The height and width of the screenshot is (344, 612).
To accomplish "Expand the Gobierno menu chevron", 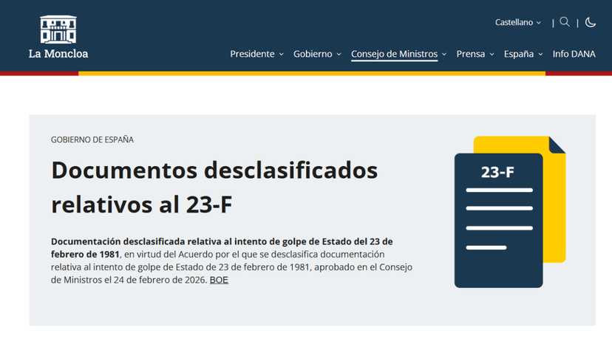I will pos(339,55).
